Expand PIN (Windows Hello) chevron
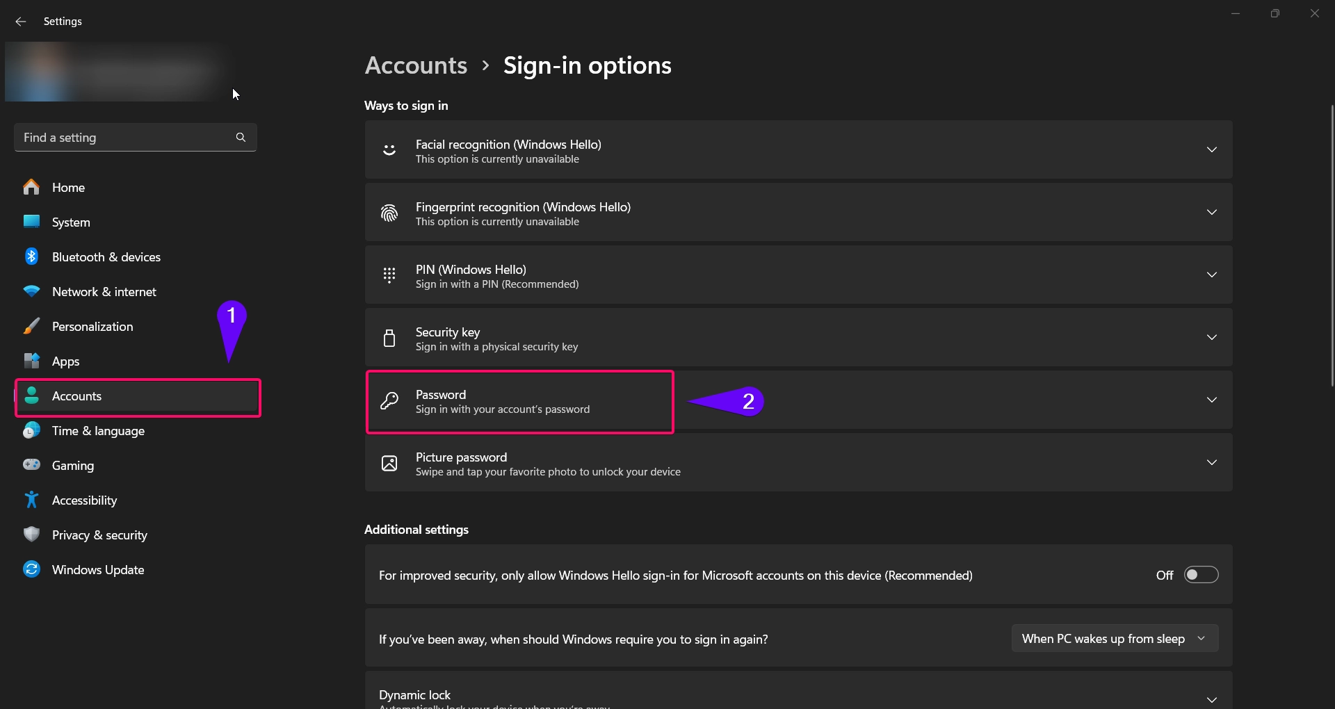 pos(1212,275)
